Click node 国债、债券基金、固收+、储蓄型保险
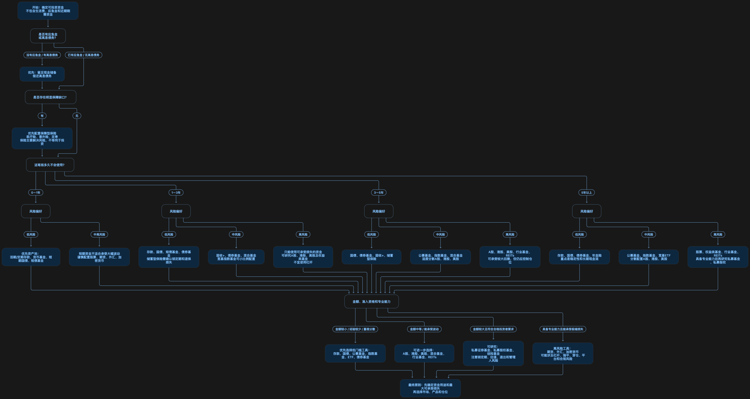This screenshot has height=399, width=750. (371, 257)
